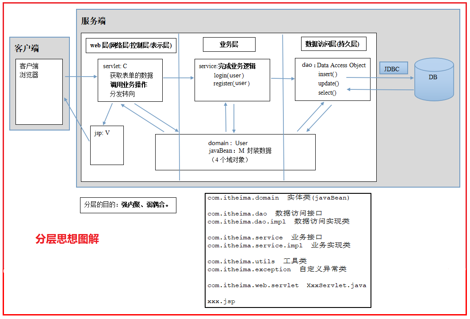
Task: Click the 客户端 heading
Action: click(27, 48)
